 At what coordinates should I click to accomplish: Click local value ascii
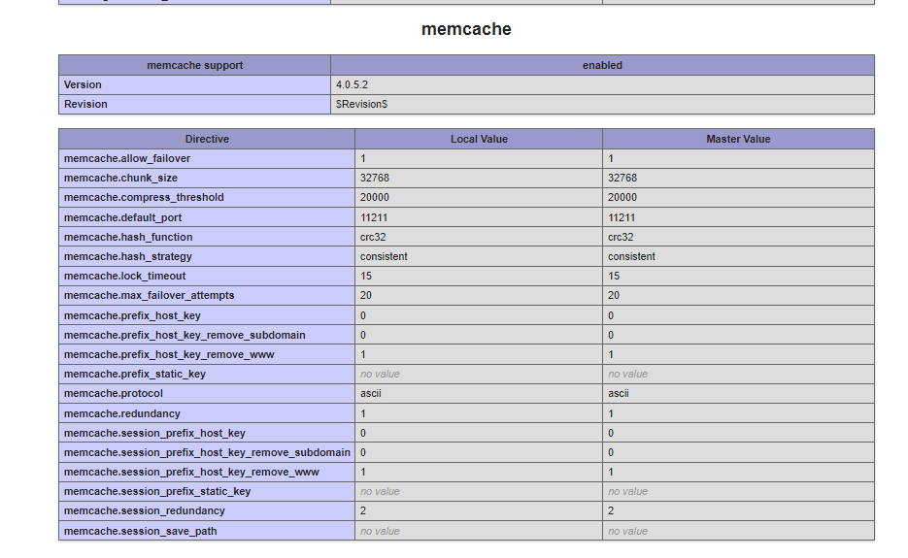click(371, 394)
